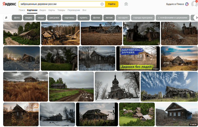Switch to the Карты tab
The width and height of the screenshot is (198, 127).
(51, 10)
